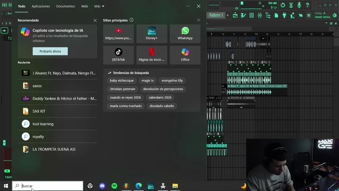Open YouTube tile in top sites

coord(118,34)
